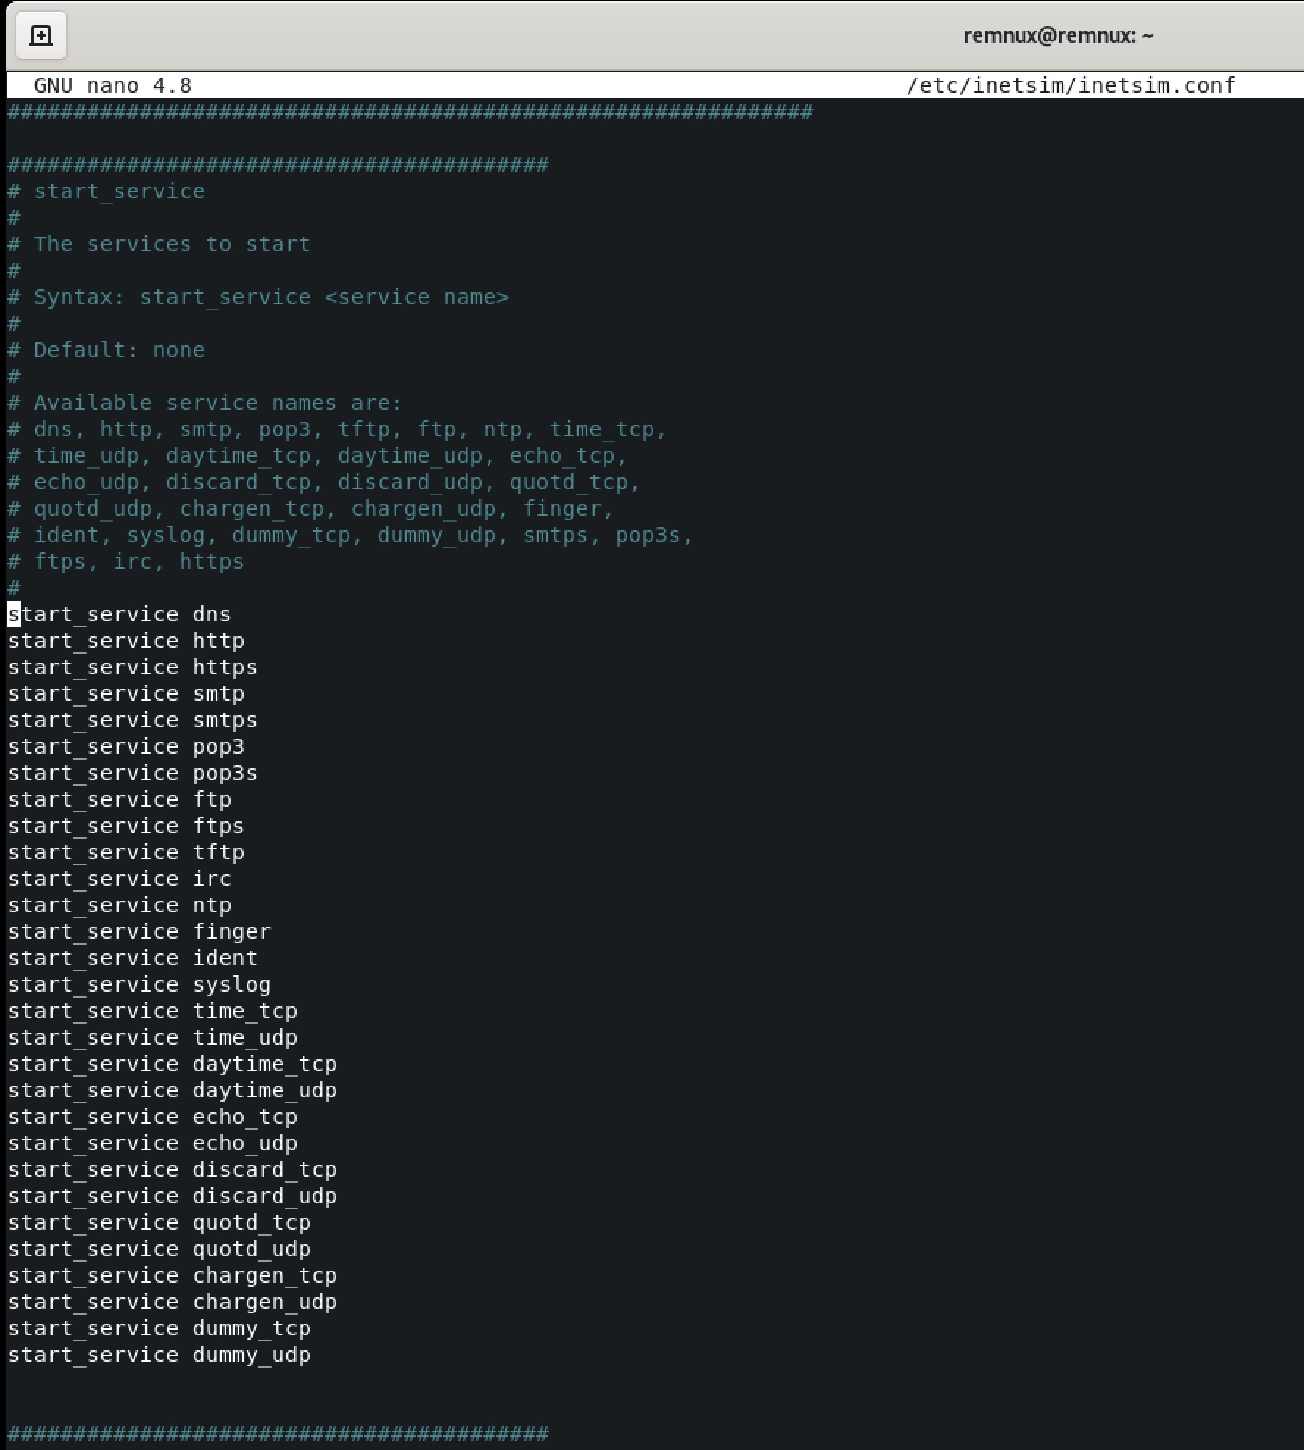
Task: Click the 'start_service irc' line
Action: (119, 879)
